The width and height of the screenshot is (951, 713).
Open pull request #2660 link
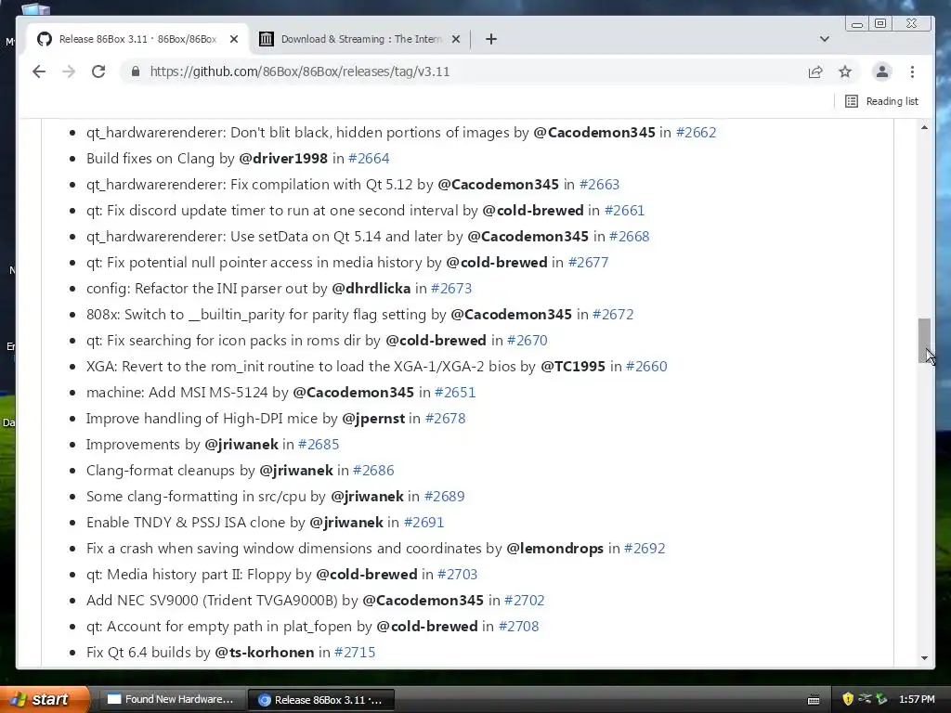[x=646, y=367]
